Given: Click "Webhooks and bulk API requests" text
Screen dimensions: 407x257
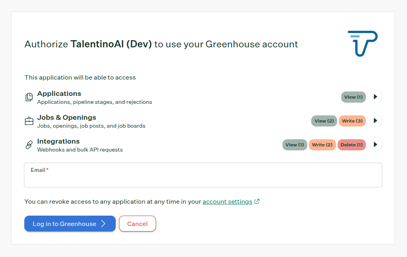Looking at the screenshot, I should (x=80, y=150).
